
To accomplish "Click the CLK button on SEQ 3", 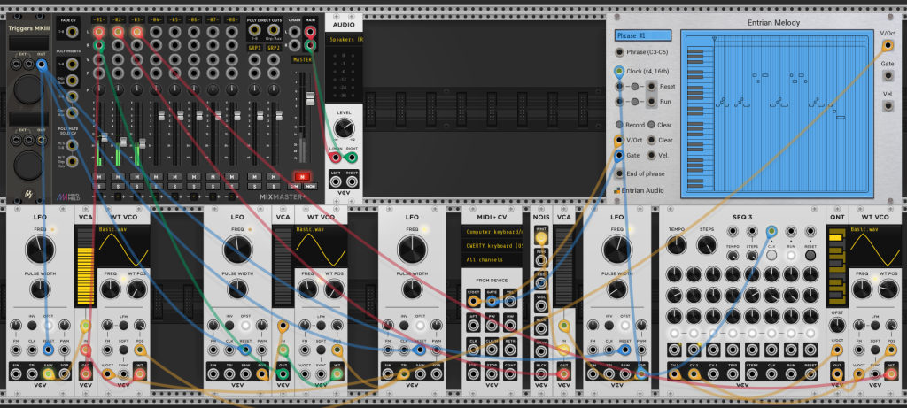I will pyautogui.click(x=771, y=255).
